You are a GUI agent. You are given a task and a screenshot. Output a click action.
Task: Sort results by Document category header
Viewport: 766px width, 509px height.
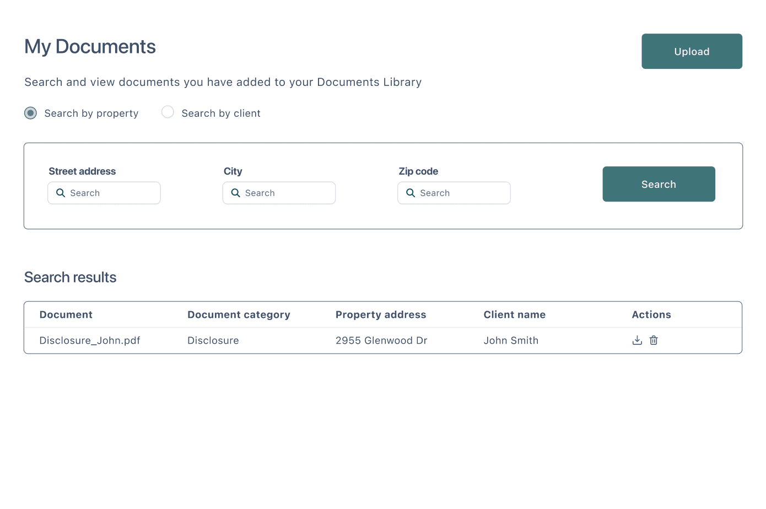click(x=239, y=314)
